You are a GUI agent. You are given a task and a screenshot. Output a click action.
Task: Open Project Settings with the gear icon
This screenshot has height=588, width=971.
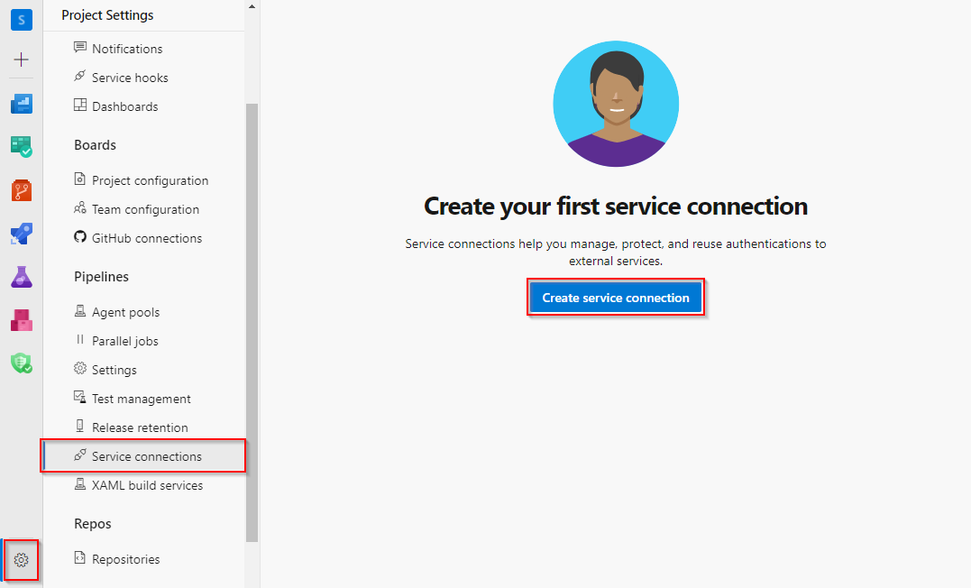pos(21,560)
